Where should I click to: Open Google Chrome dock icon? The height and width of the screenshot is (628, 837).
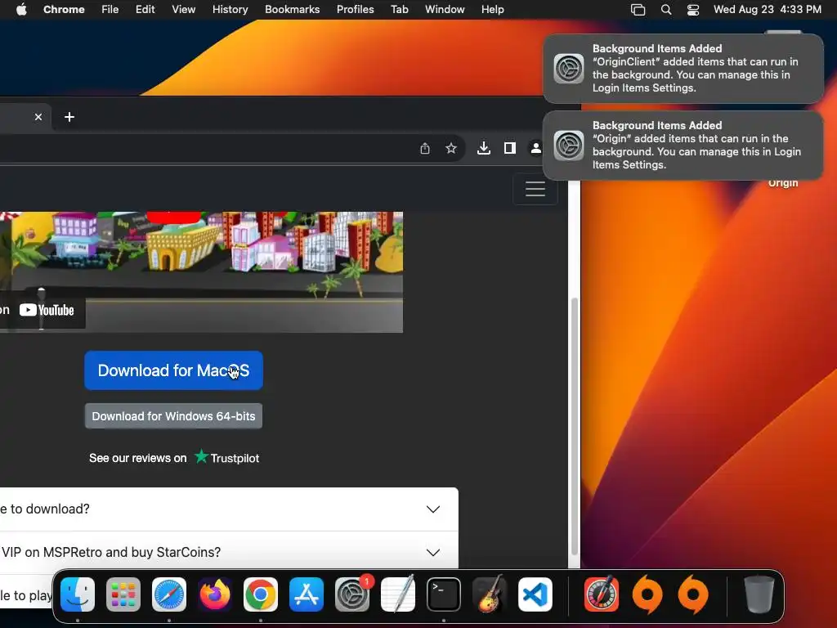click(261, 594)
